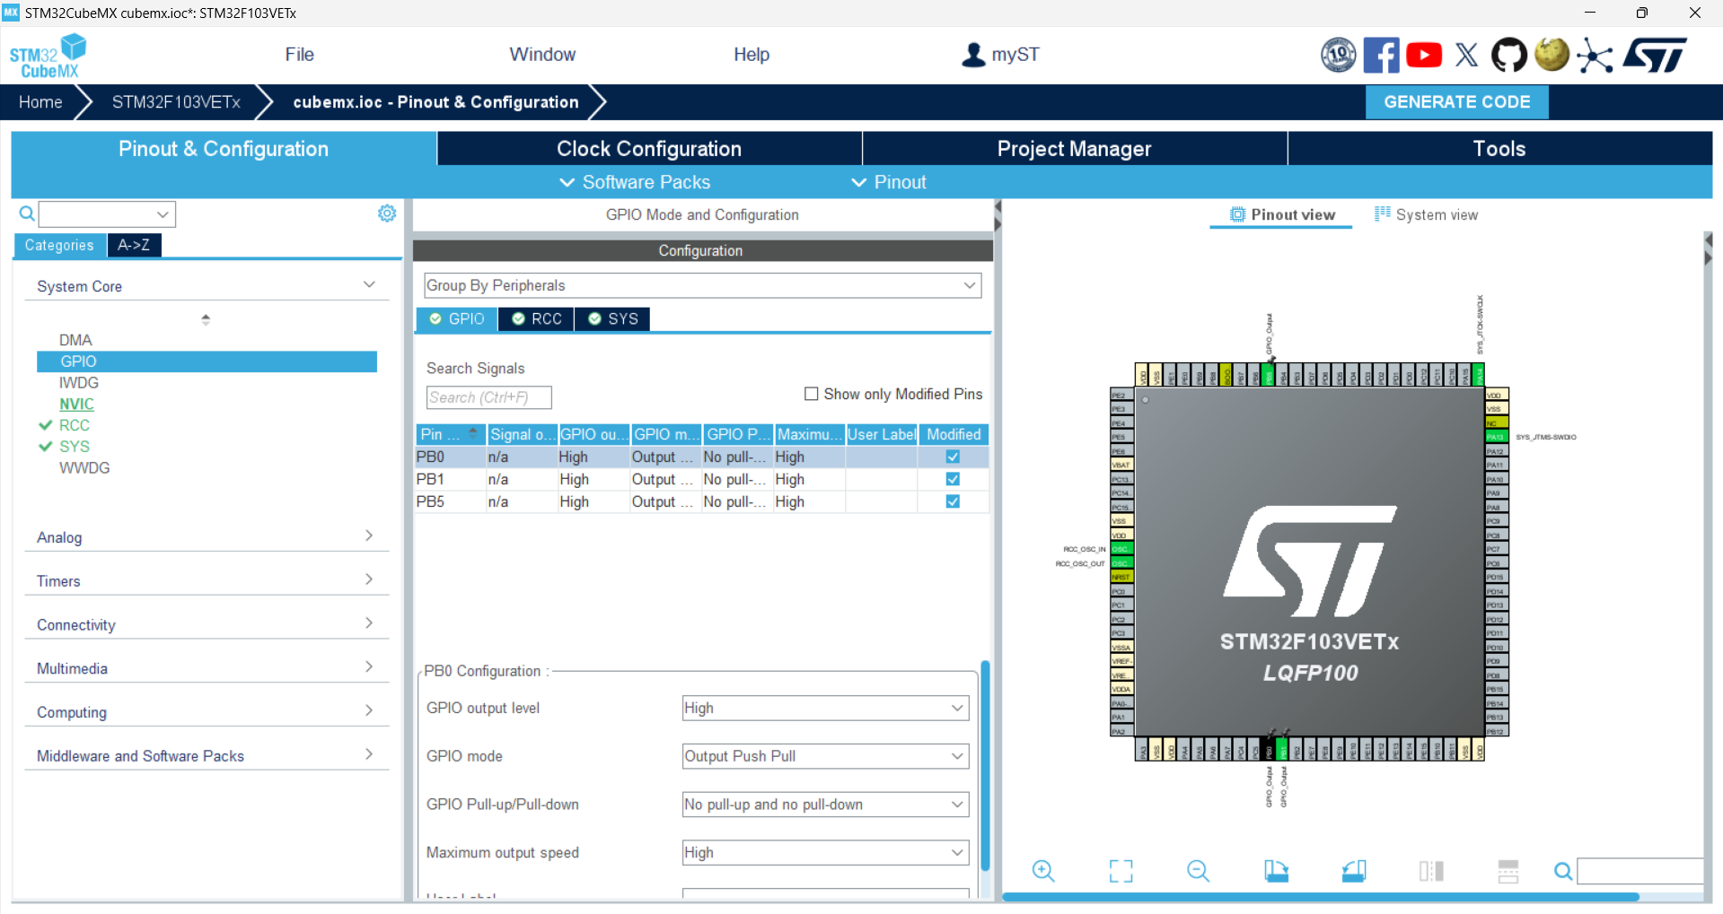Image resolution: width=1723 pixels, height=914 pixels.
Task: Toggle Modified checkbox for PB1 row
Action: coord(953,479)
